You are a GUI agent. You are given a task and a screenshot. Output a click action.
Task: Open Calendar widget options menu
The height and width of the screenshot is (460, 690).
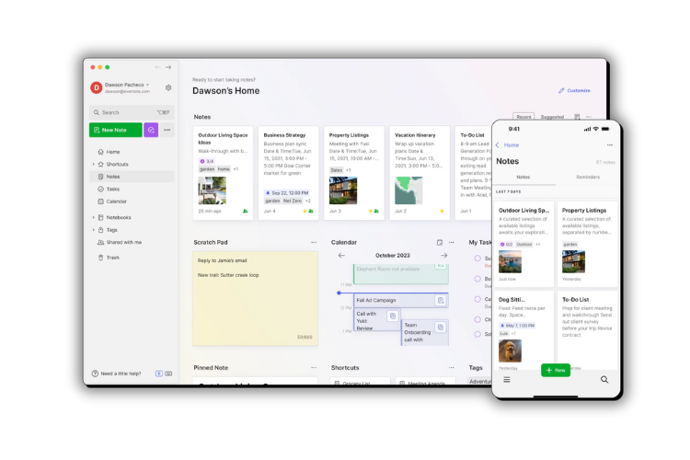tap(452, 242)
